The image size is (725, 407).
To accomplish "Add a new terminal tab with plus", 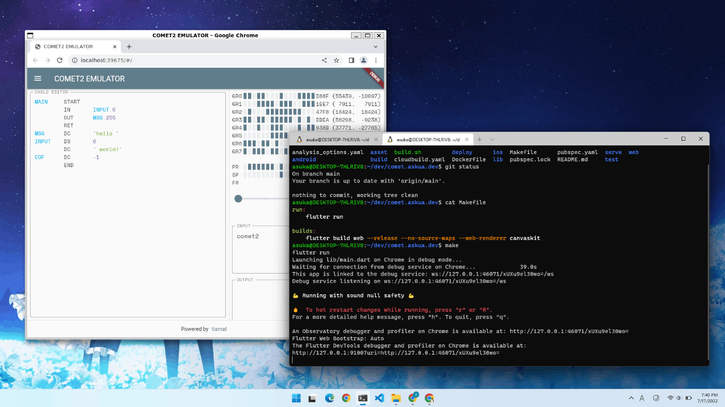I will click(480, 140).
